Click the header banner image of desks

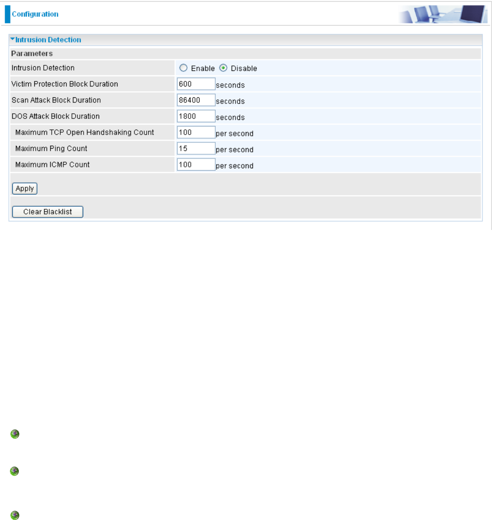pos(443,14)
